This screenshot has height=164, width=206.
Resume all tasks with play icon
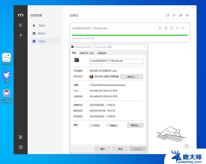174,15
